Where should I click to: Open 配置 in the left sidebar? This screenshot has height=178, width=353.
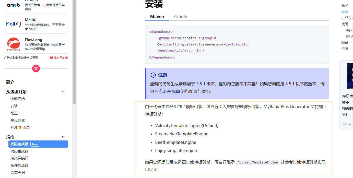pyautogui.click(x=14, y=113)
